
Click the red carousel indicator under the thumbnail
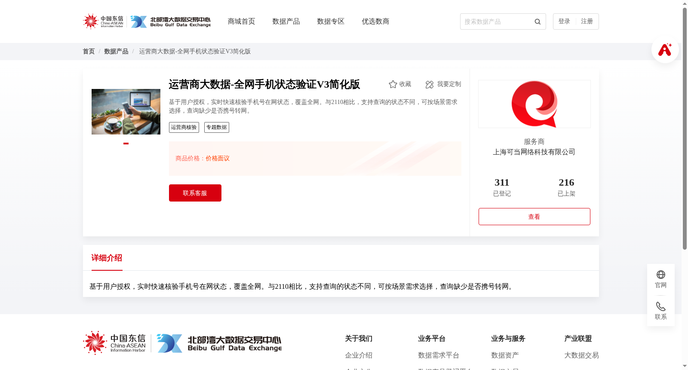click(126, 144)
